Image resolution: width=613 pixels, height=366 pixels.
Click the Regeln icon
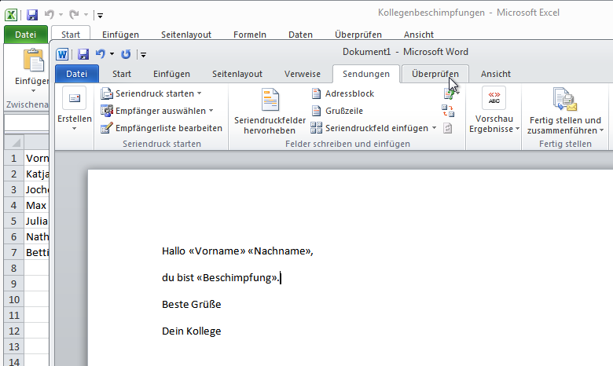[449, 93]
